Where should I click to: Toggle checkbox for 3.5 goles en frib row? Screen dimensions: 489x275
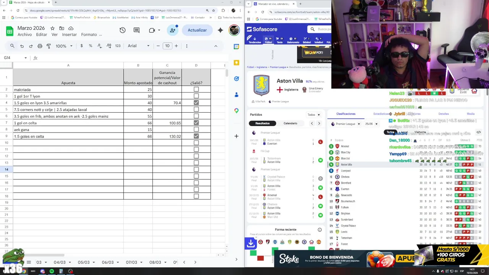pyautogui.click(x=196, y=116)
